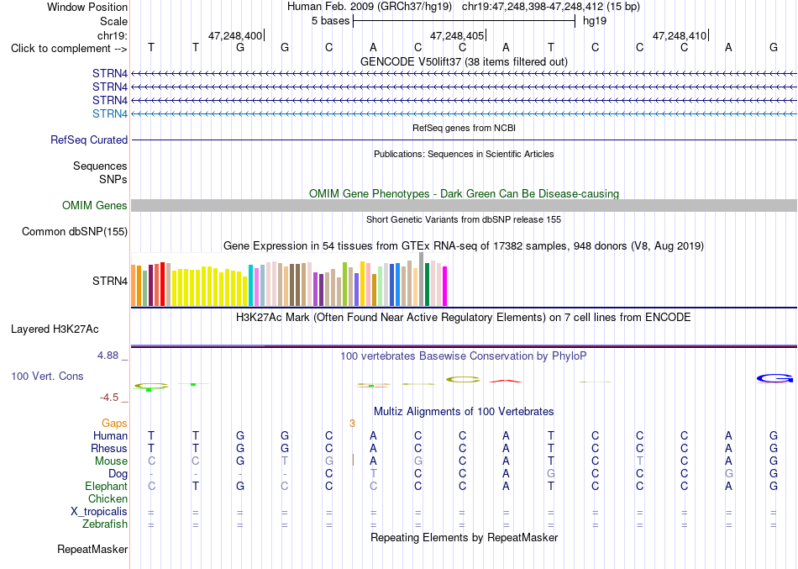Click the gray OMIM Genes bar
The image size is (798, 569).
[464, 205]
